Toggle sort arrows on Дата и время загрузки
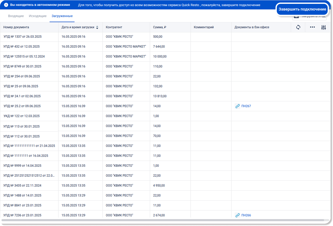Image resolution: width=333 pixels, height=226 pixels. [x=97, y=27]
